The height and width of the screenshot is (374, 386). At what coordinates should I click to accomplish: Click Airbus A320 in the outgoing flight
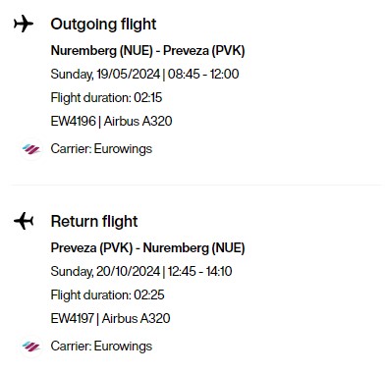pyautogui.click(x=138, y=122)
